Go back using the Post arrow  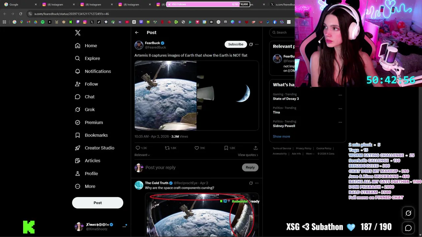coord(137,33)
